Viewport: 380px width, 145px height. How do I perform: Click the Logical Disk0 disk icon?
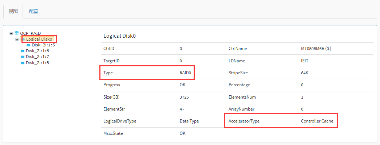tap(23, 39)
